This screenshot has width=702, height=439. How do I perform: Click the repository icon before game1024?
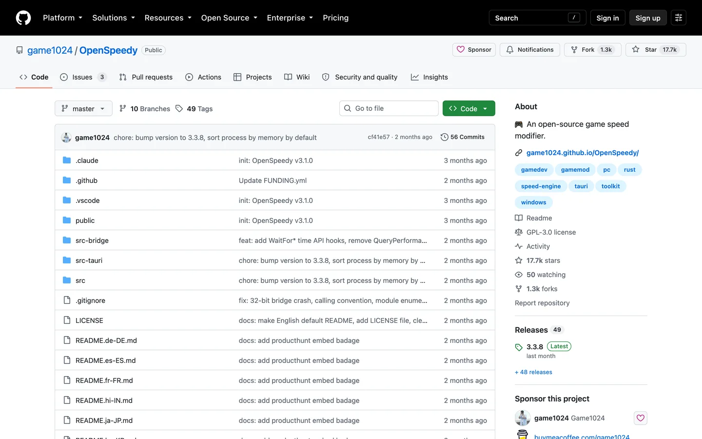coord(19,50)
